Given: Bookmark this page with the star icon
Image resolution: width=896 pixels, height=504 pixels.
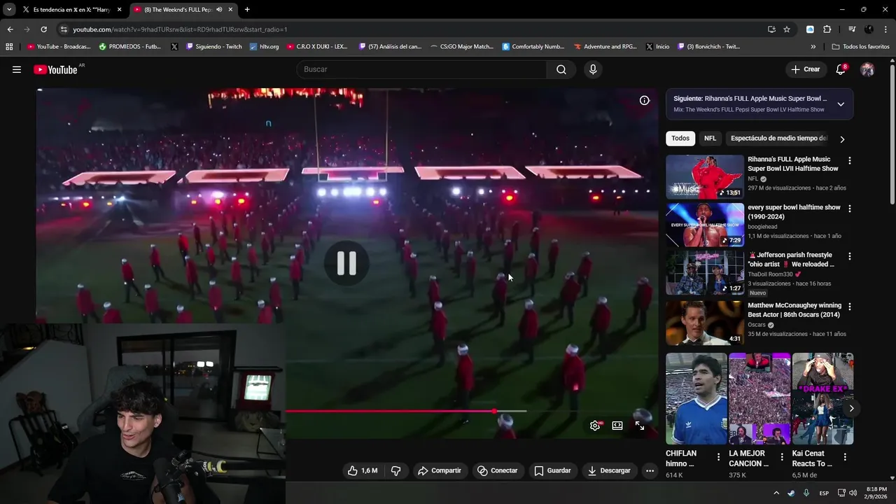Looking at the screenshot, I should [787, 29].
